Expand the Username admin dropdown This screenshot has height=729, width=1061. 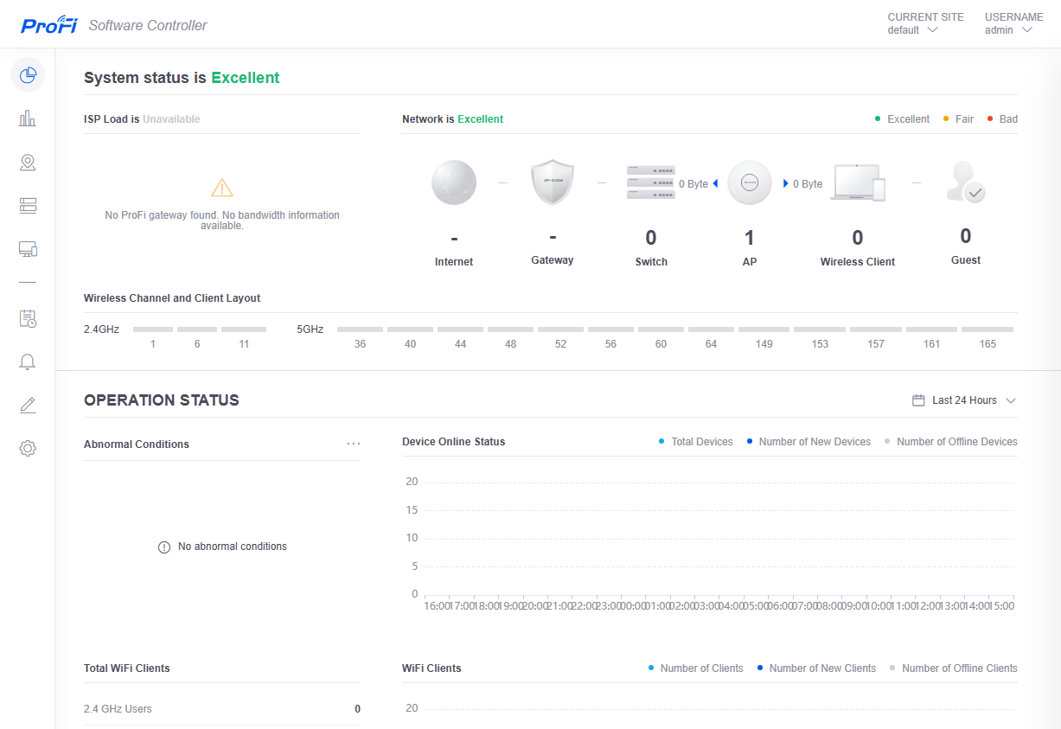pyautogui.click(x=1009, y=29)
